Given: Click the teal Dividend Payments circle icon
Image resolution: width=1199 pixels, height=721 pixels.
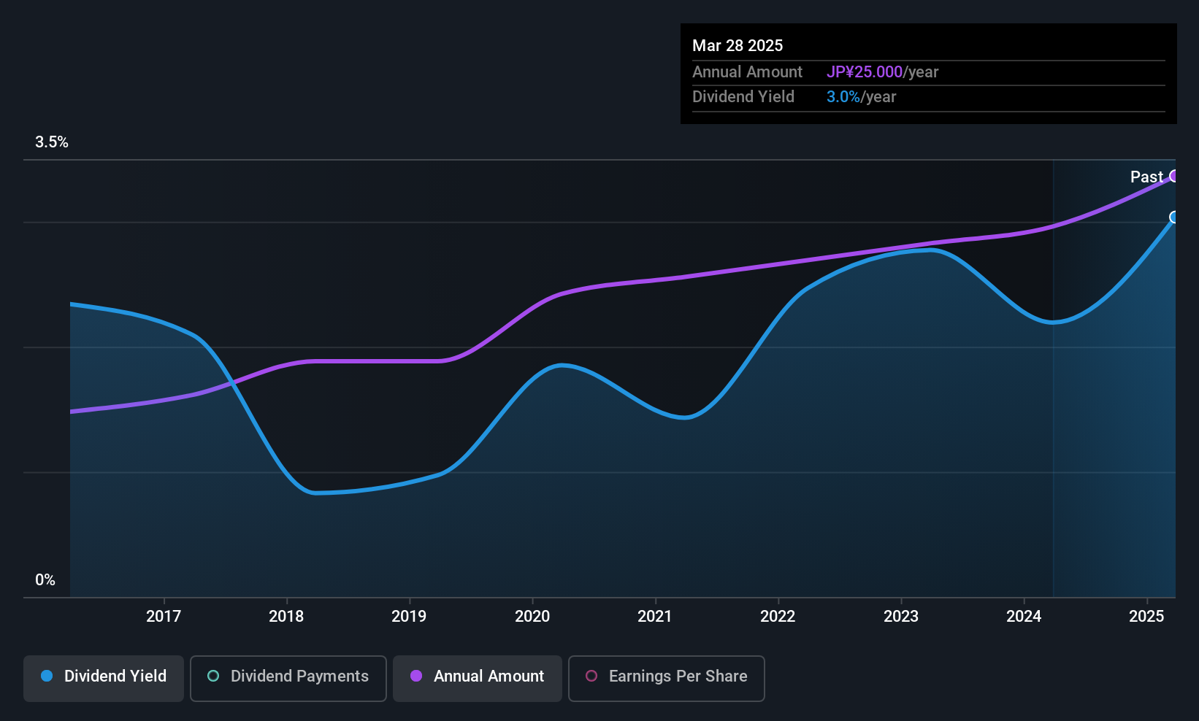Looking at the screenshot, I should point(213,676).
